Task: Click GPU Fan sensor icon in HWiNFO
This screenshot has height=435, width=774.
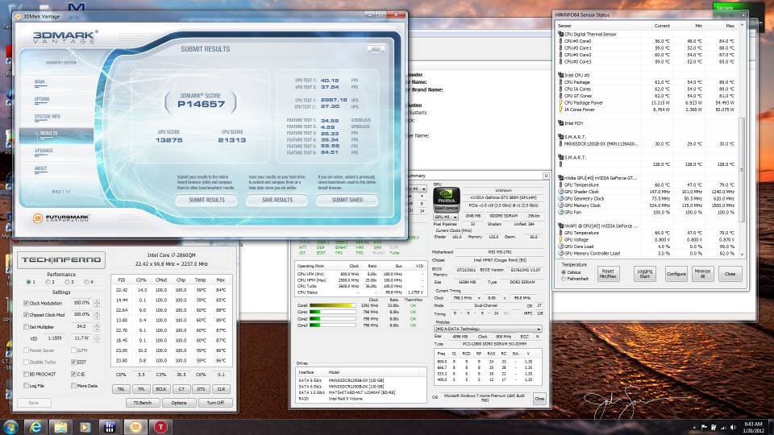Action: 561,212
